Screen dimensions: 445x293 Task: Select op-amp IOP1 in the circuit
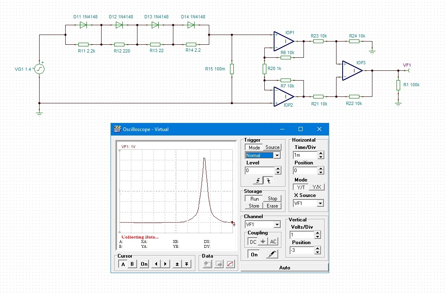[x=283, y=42]
